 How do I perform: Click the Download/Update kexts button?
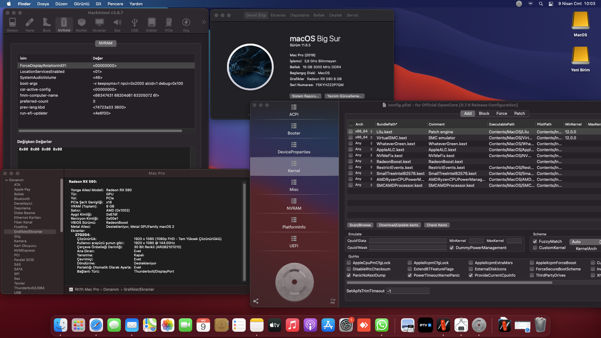398,225
